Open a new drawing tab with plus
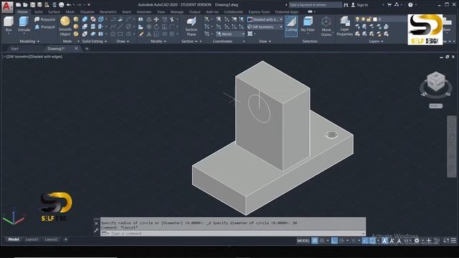This screenshot has width=459, height=258. click(x=87, y=49)
